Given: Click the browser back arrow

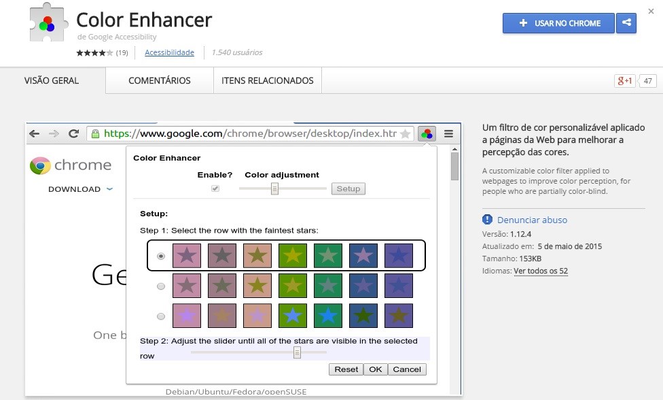Looking at the screenshot, I should tap(35, 134).
